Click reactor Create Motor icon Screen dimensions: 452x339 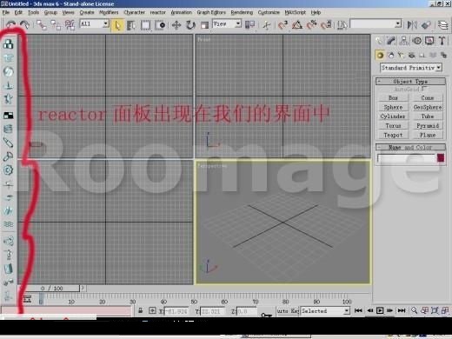8,170
